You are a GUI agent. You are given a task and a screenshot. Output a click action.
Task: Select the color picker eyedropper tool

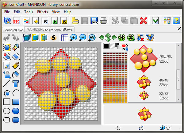16,47
